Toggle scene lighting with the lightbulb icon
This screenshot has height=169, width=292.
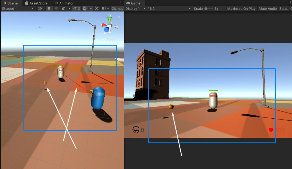49,8
